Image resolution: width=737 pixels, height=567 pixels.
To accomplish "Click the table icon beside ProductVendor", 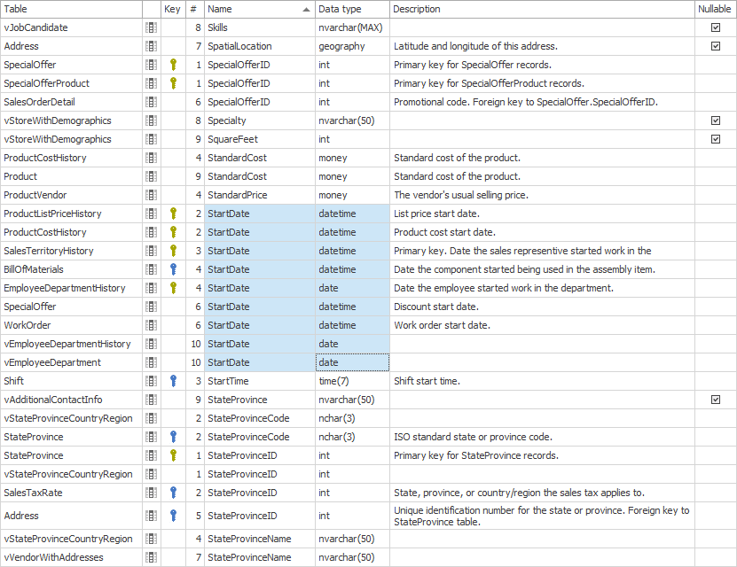I will (x=151, y=195).
